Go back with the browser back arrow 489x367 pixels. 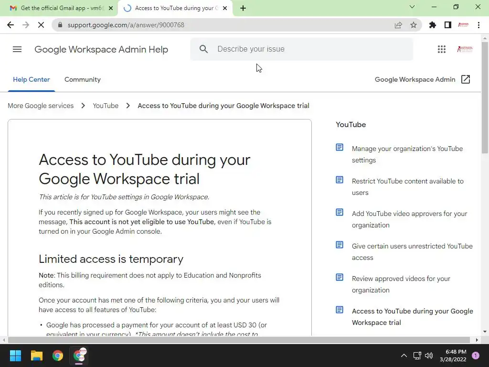click(11, 25)
